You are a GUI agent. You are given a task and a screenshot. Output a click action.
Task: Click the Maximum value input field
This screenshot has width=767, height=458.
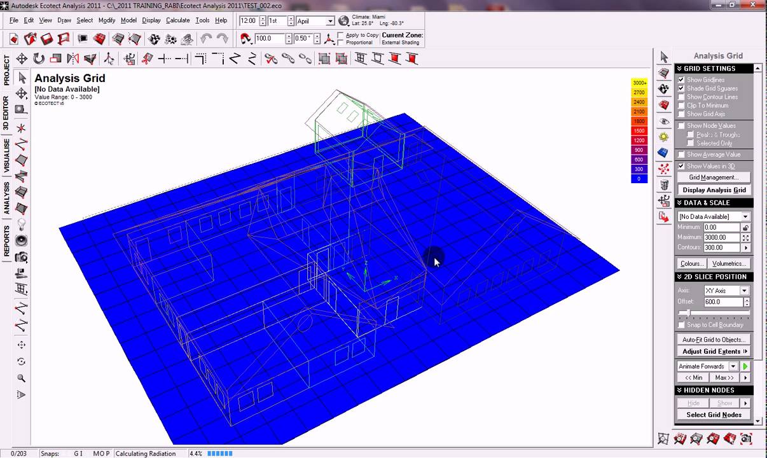(x=721, y=237)
